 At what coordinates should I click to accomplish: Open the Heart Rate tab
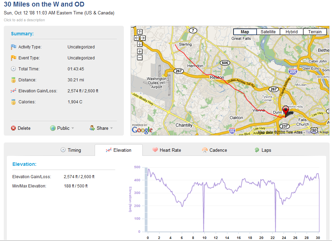(167, 150)
